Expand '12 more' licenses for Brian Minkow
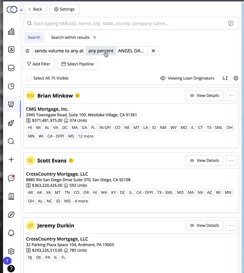 point(86,136)
